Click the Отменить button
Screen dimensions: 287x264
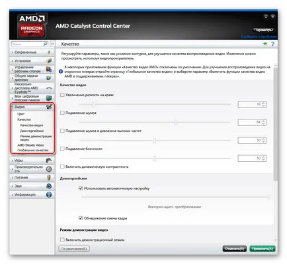pyautogui.click(x=235, y=249)
